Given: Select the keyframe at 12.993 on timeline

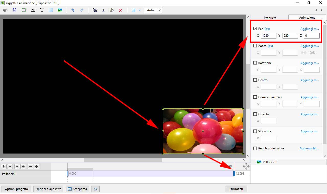Looking at the screenshot, I should (234, 174).
